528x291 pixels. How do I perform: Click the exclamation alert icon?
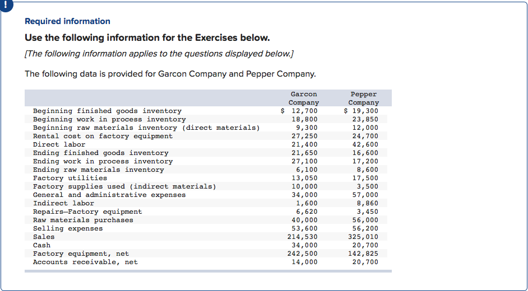coord(6,6)
